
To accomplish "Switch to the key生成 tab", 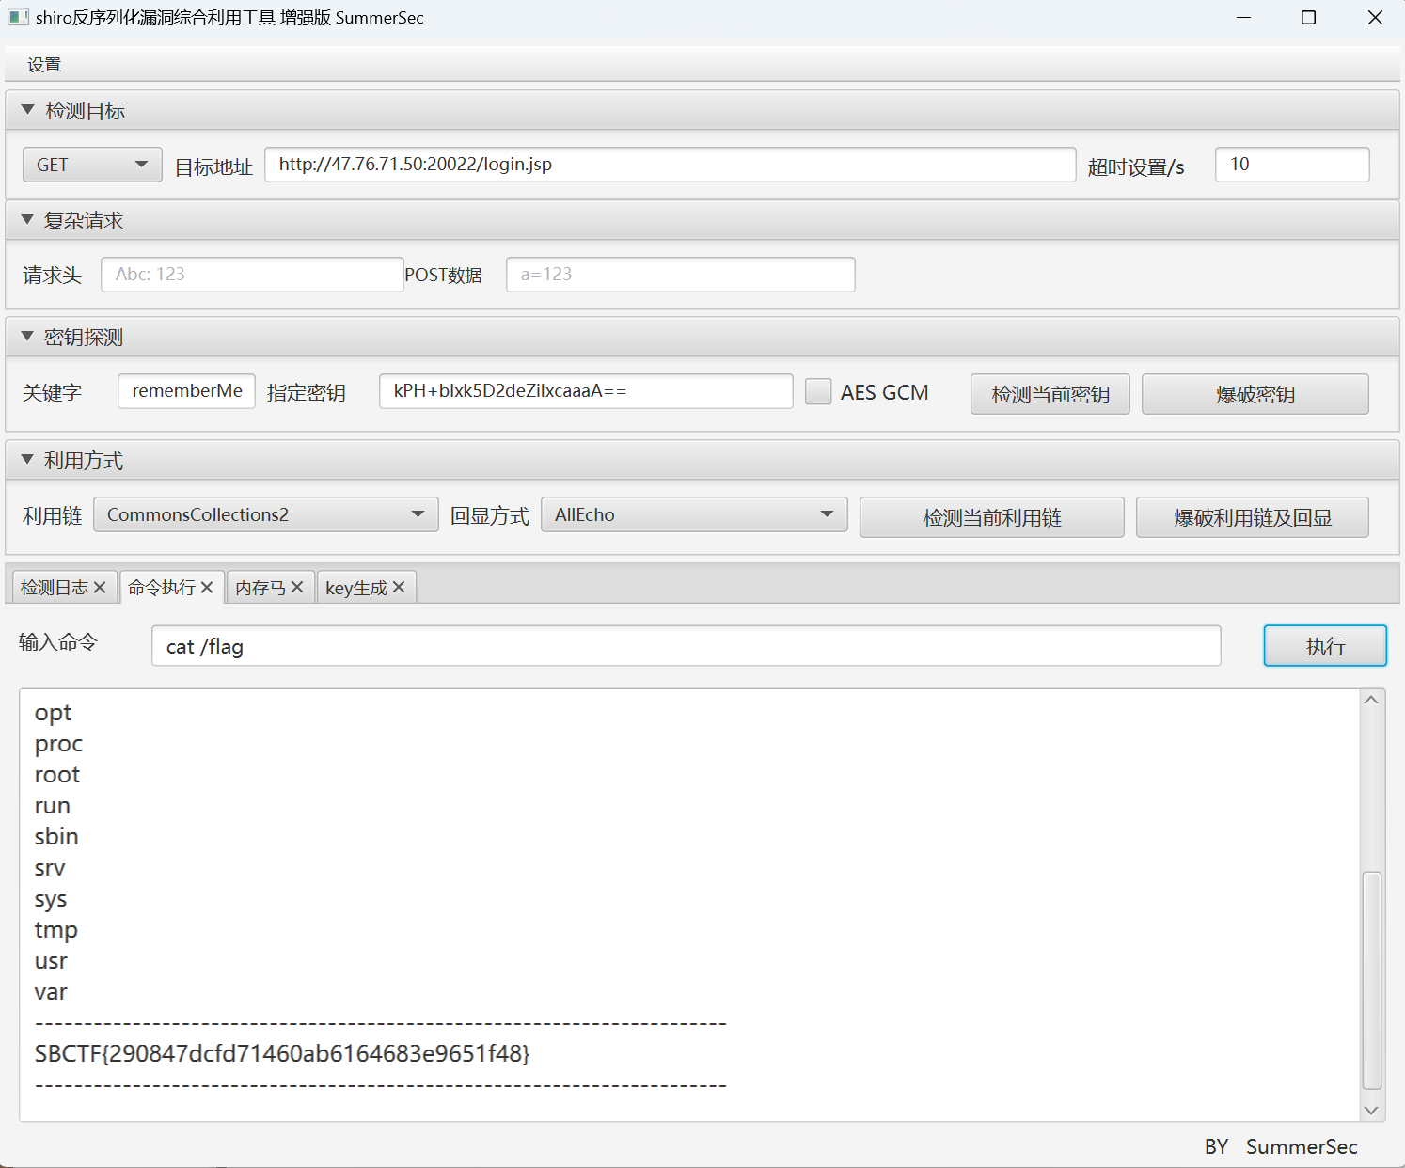I will pyautogui.click(x=356, y=588).
